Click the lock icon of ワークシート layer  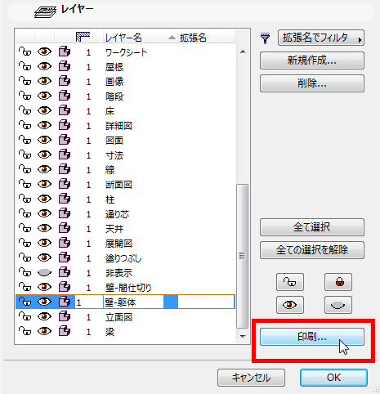[25, 51]
